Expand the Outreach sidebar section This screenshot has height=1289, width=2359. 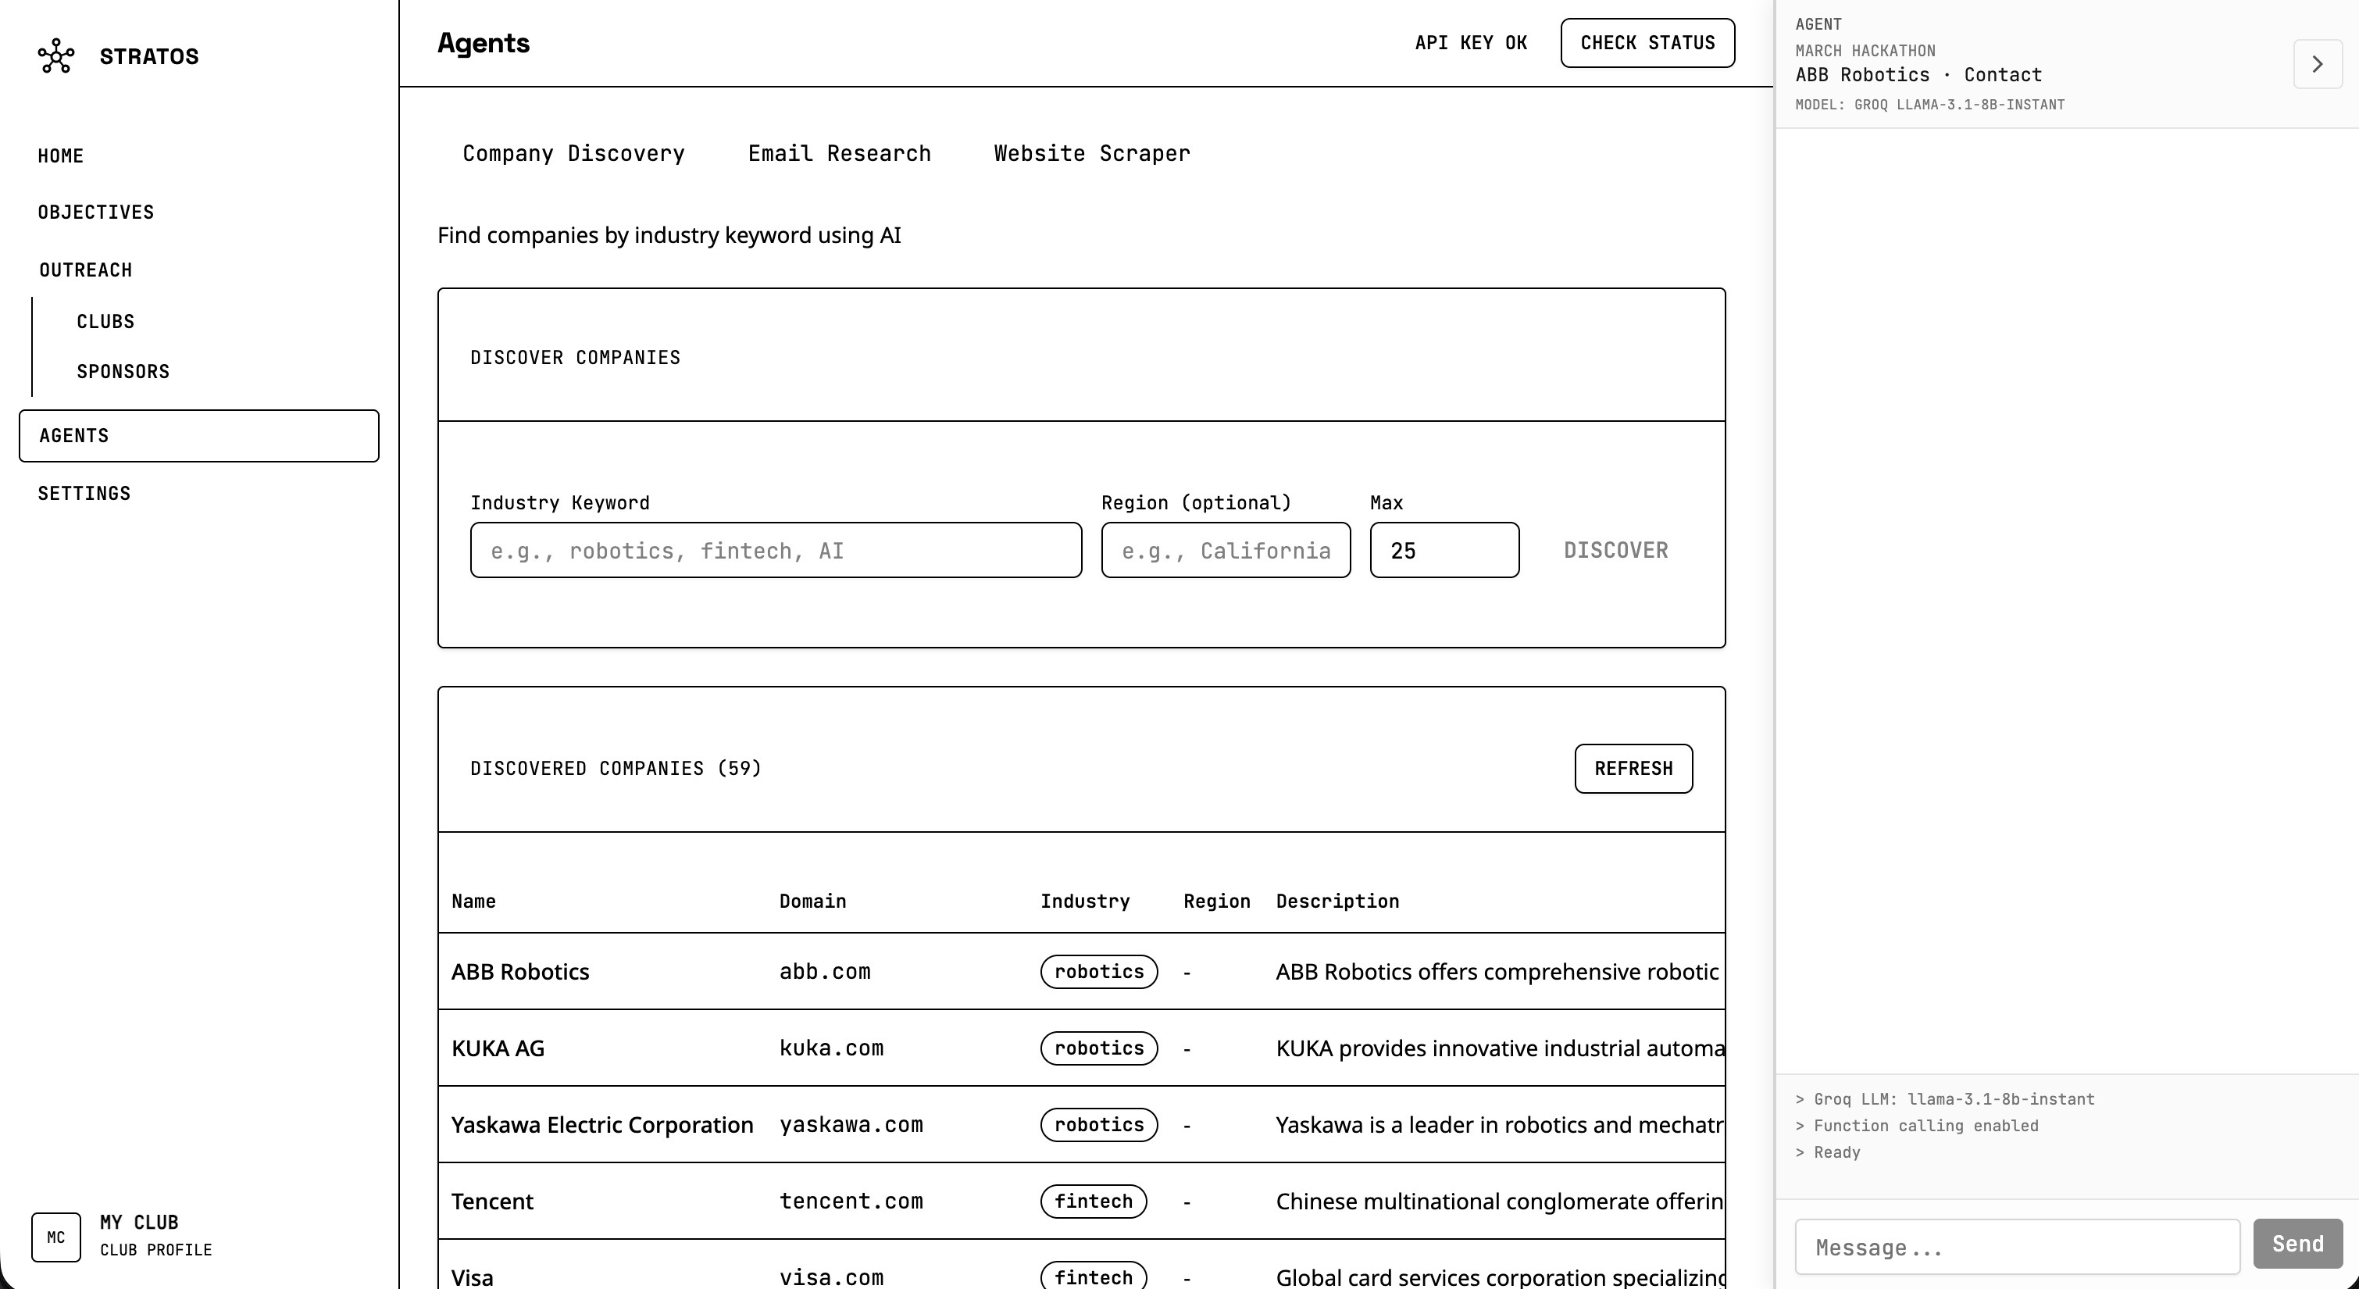coord(85,270)
